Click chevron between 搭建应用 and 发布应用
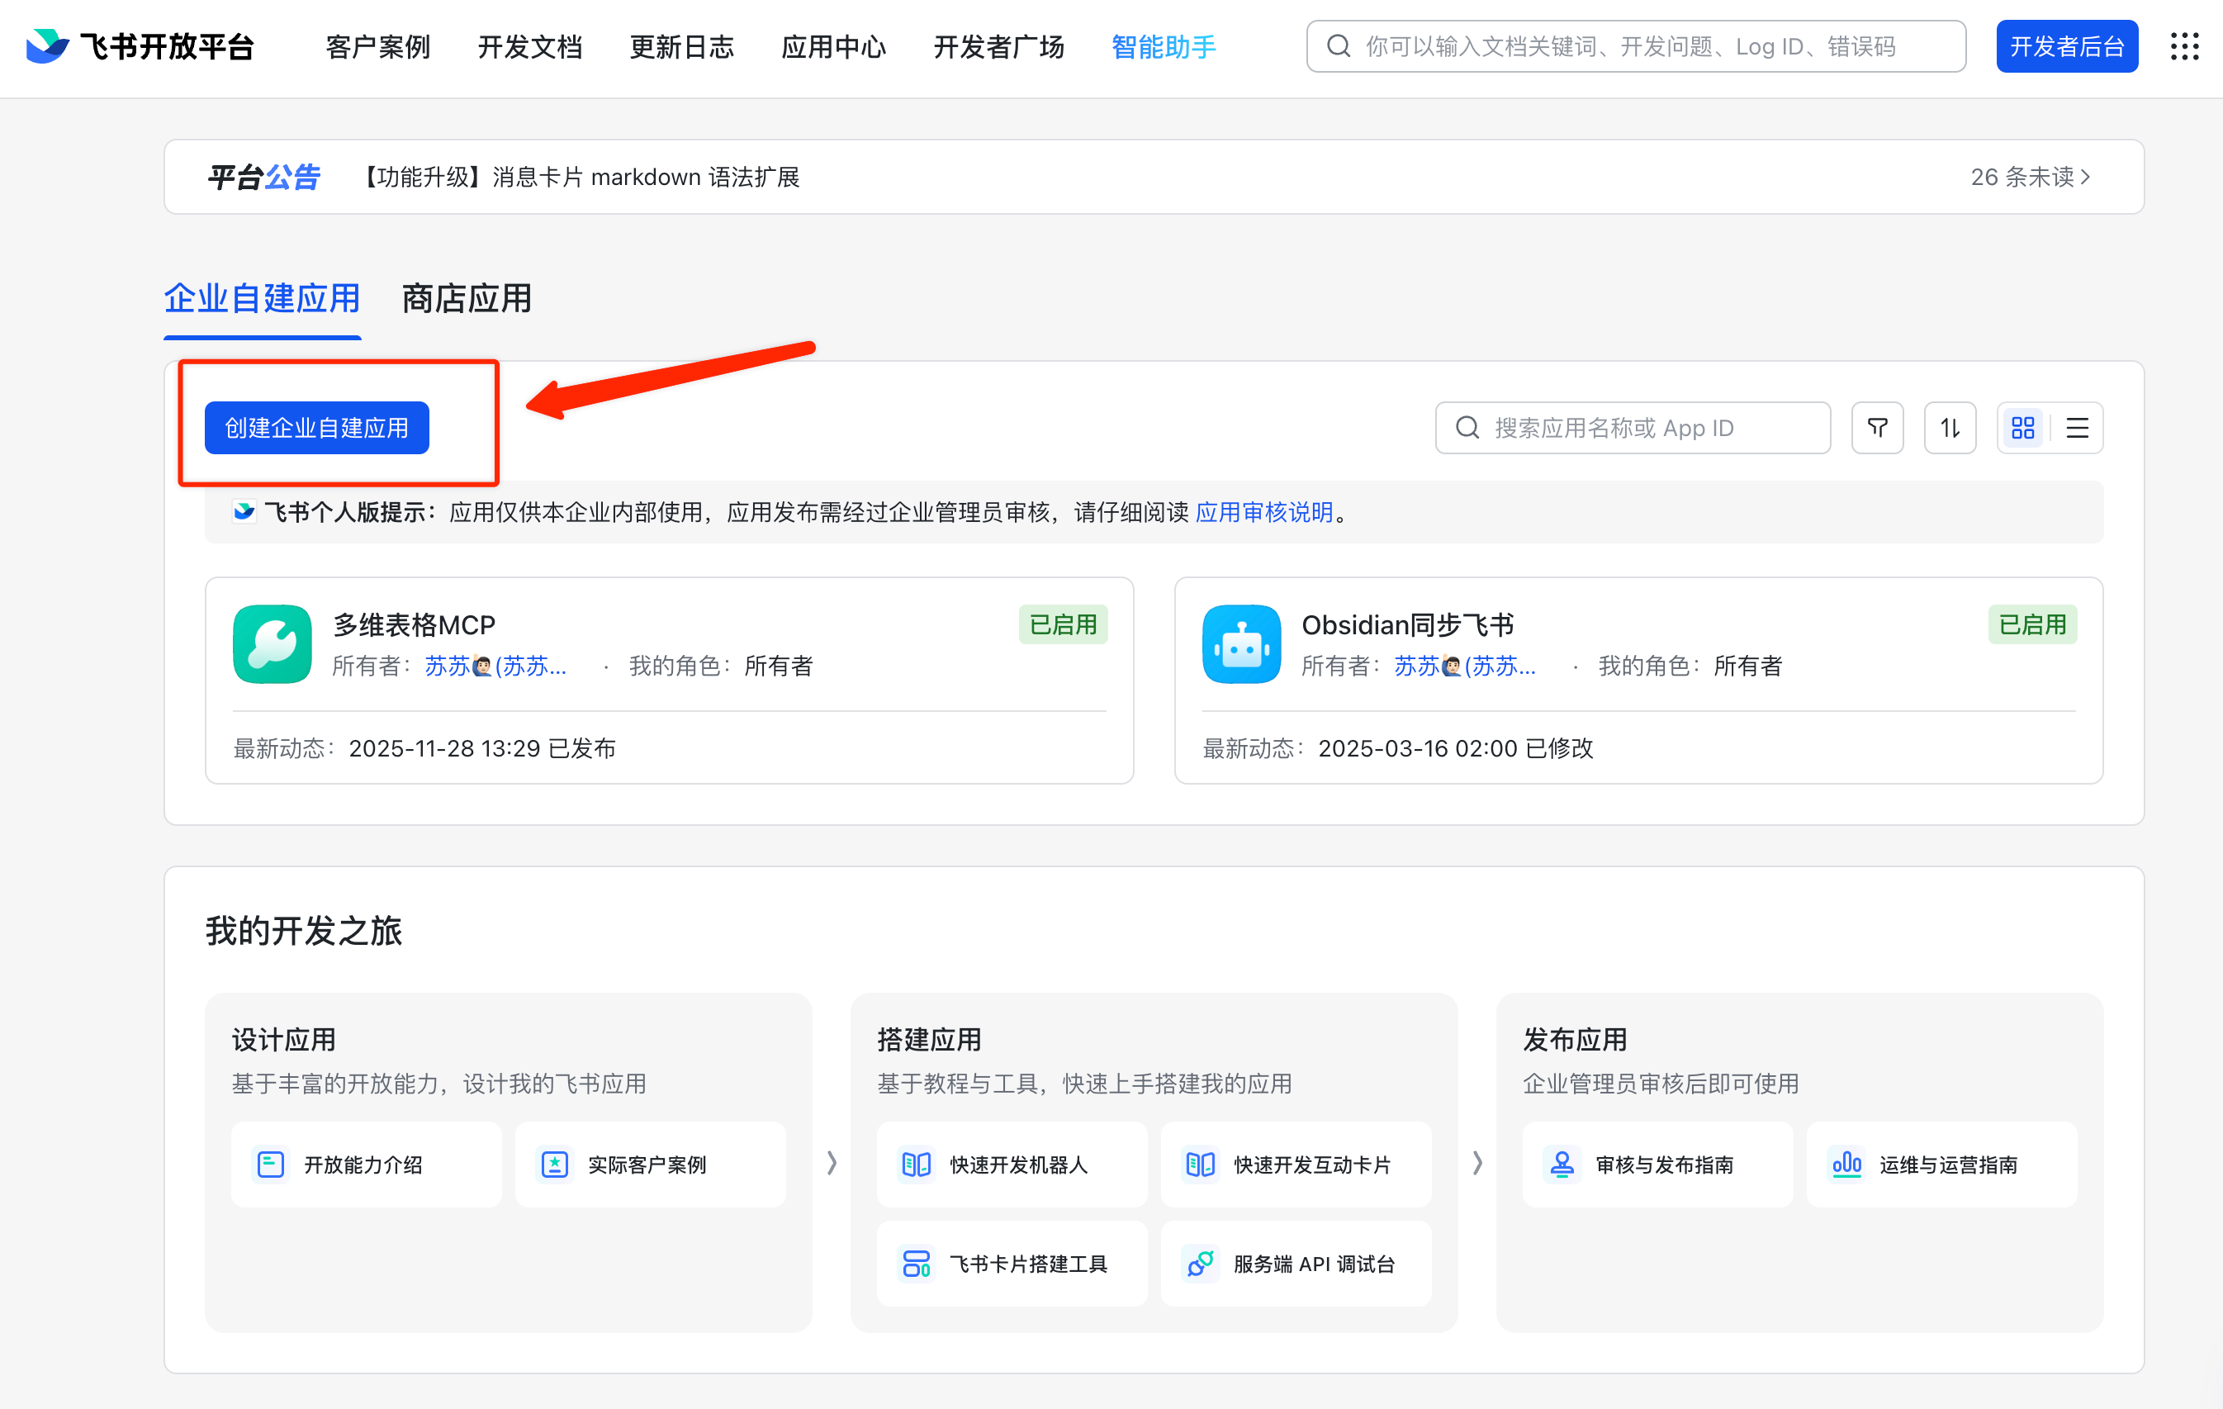The width and height of the screenshot is (2223, 1409). tap(1477, 1163)
